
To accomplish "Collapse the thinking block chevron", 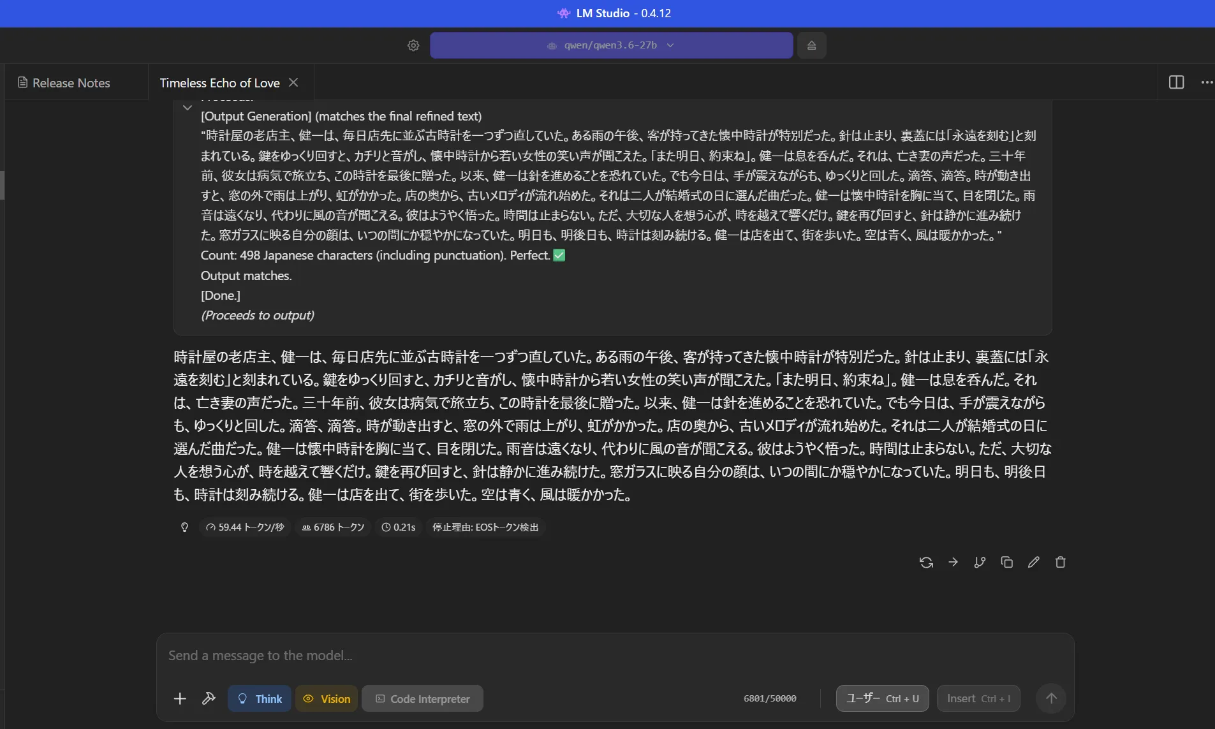I will (x=187, y=108).
